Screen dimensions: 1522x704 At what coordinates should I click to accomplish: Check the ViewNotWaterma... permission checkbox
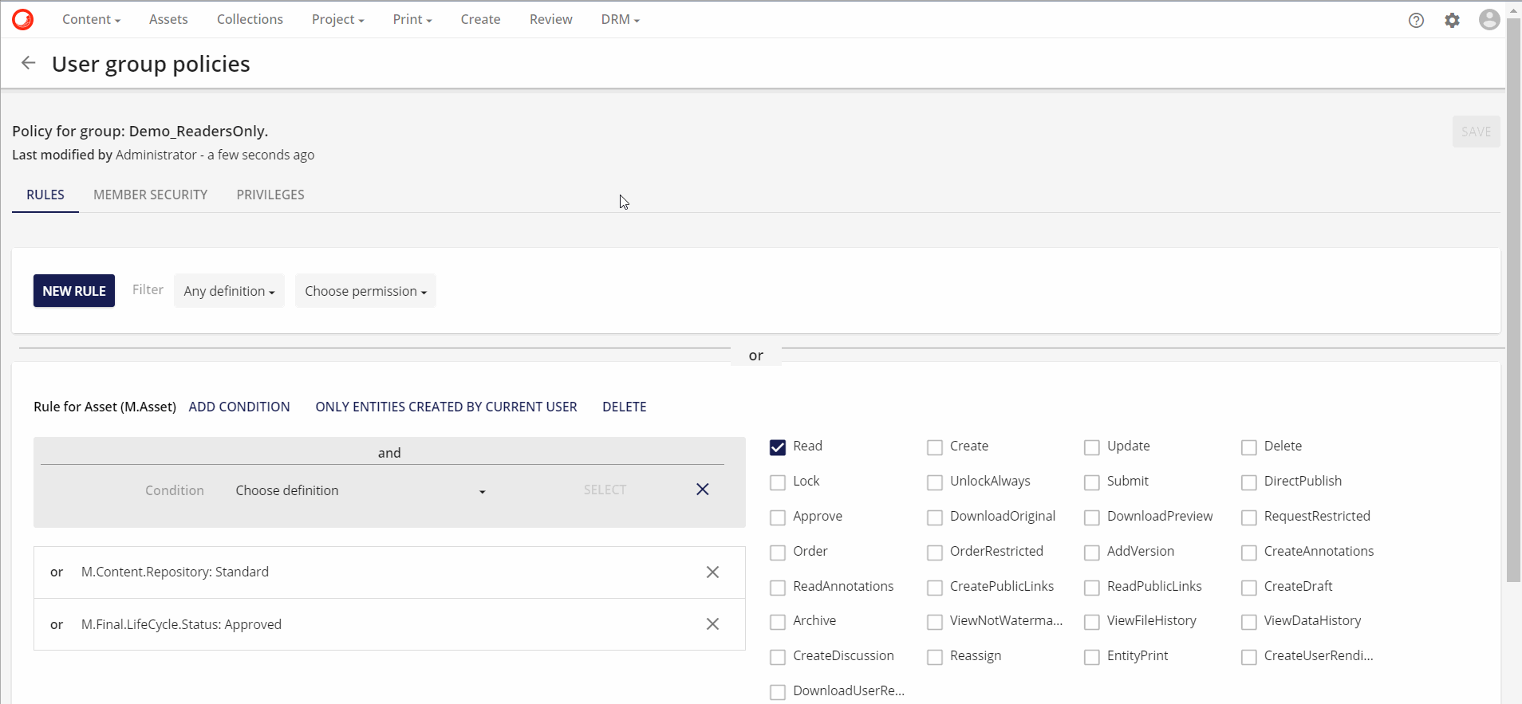tap(935, 622)
